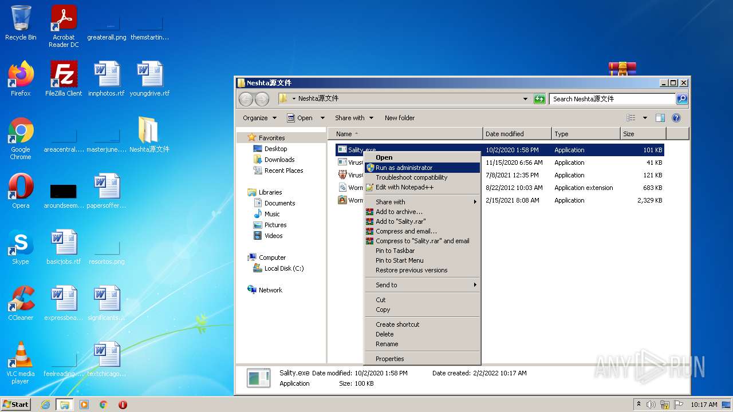The width and height of the screenshot is (733, 412).
Task: Open Skype desktop shortcut
Action: point(21,247)
